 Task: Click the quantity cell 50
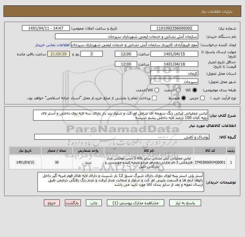pos(57,162)
